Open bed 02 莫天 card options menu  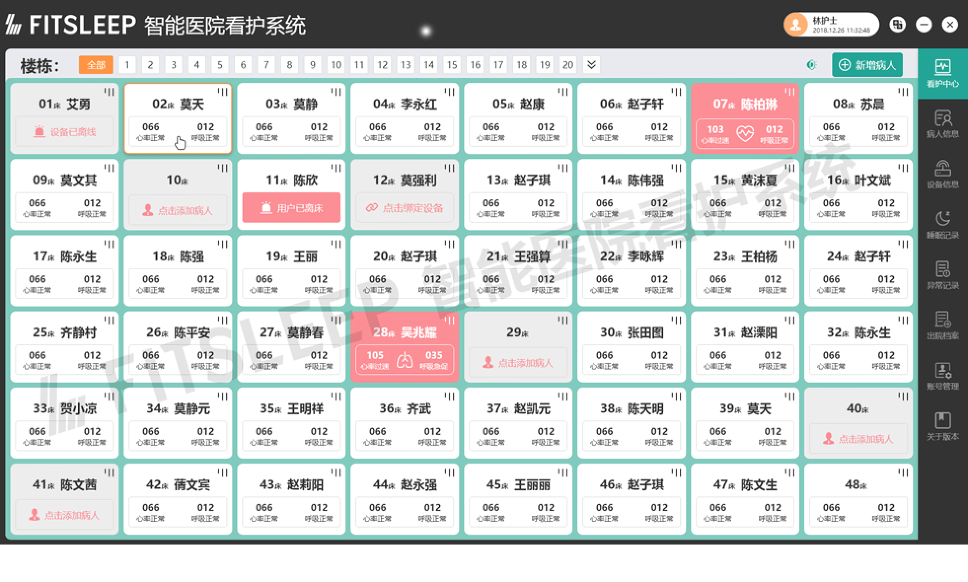click(223, 92)
